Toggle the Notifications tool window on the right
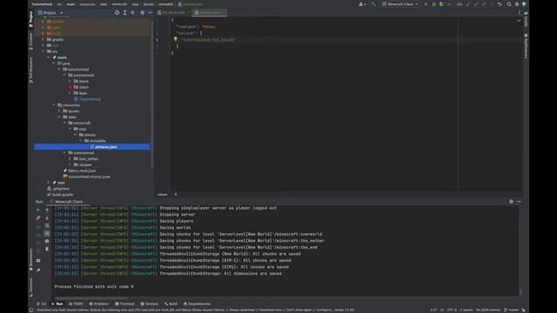The image size is (557, 313). pos(526,47)
